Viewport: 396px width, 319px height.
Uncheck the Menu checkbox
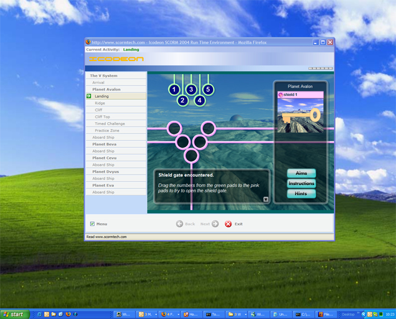tap(92, 224)
